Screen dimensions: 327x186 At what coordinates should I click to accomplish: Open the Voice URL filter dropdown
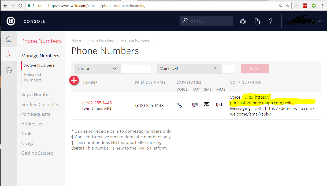pyautogui.click(x=189, y=69)
